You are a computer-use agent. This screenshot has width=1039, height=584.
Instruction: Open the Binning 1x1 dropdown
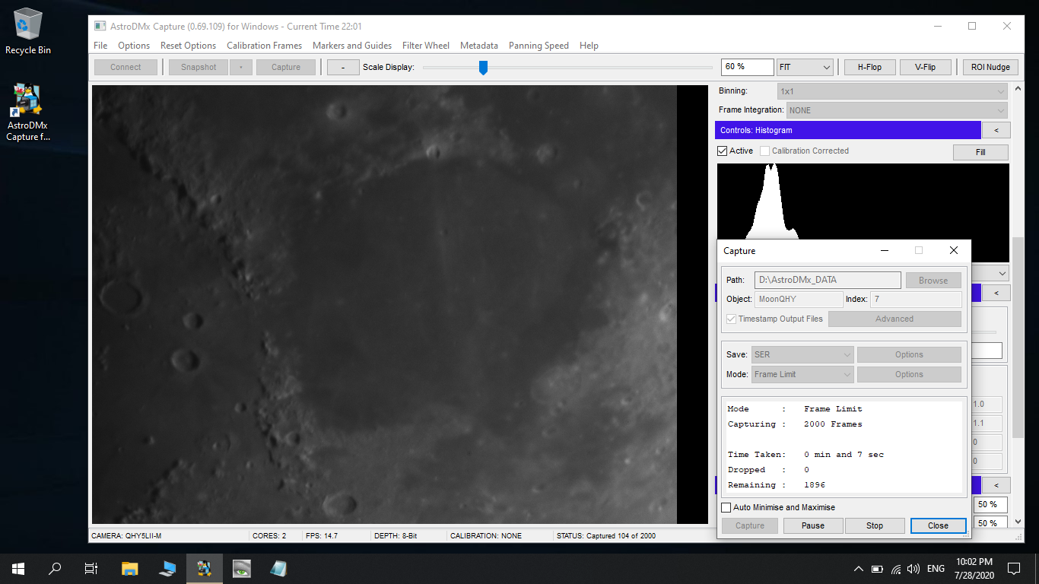click(x=892, y=91)
